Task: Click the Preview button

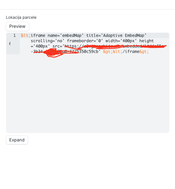Action: pyautogui.click(x=17, y=26)
